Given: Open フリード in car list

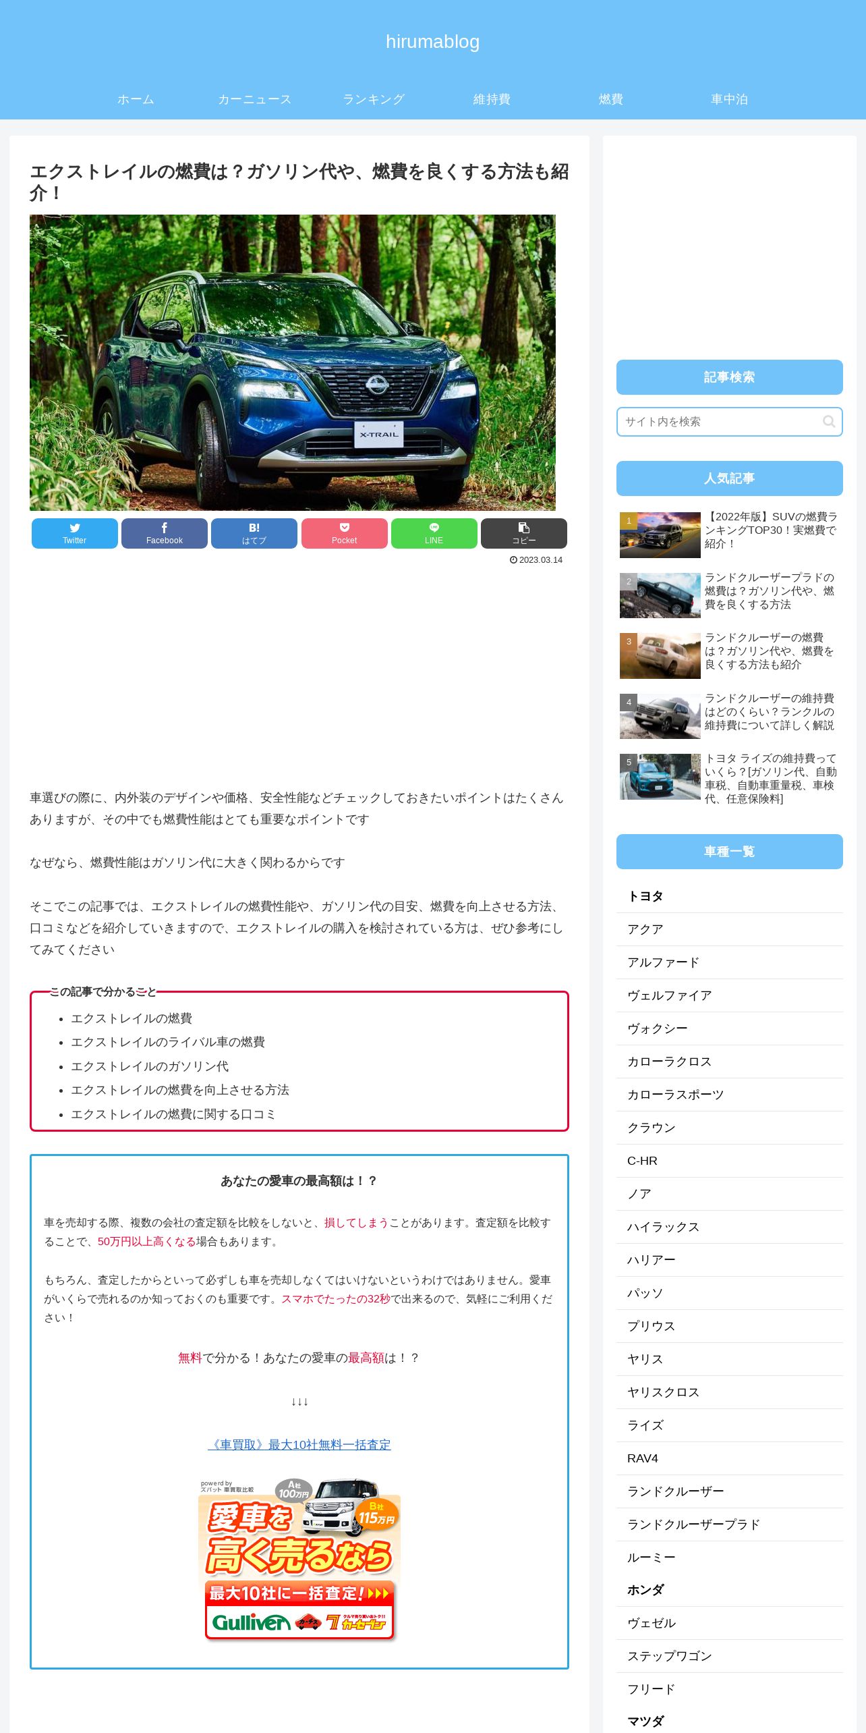Looking at the screenshot, I should pos(729,1689).
